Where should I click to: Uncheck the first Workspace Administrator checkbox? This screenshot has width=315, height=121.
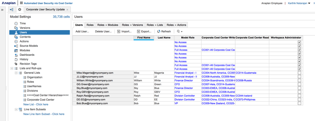(x=300, y=42)
